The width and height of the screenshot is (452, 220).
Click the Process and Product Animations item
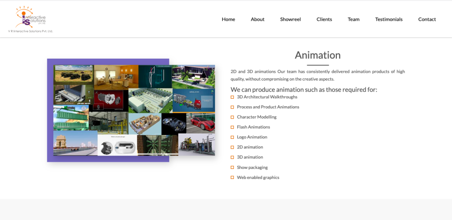point(268,107)
